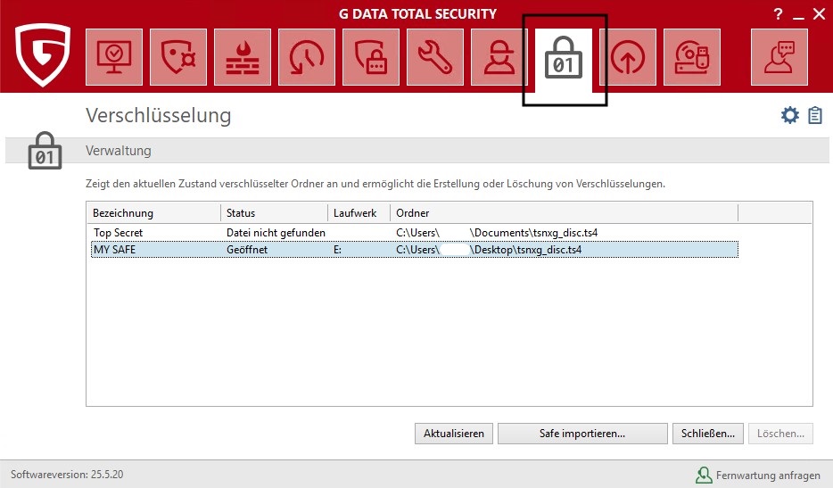The width and height of the screenshot is (833, 488).
Task: Open the Virus protection shield icon
Action: coord(178,57)
